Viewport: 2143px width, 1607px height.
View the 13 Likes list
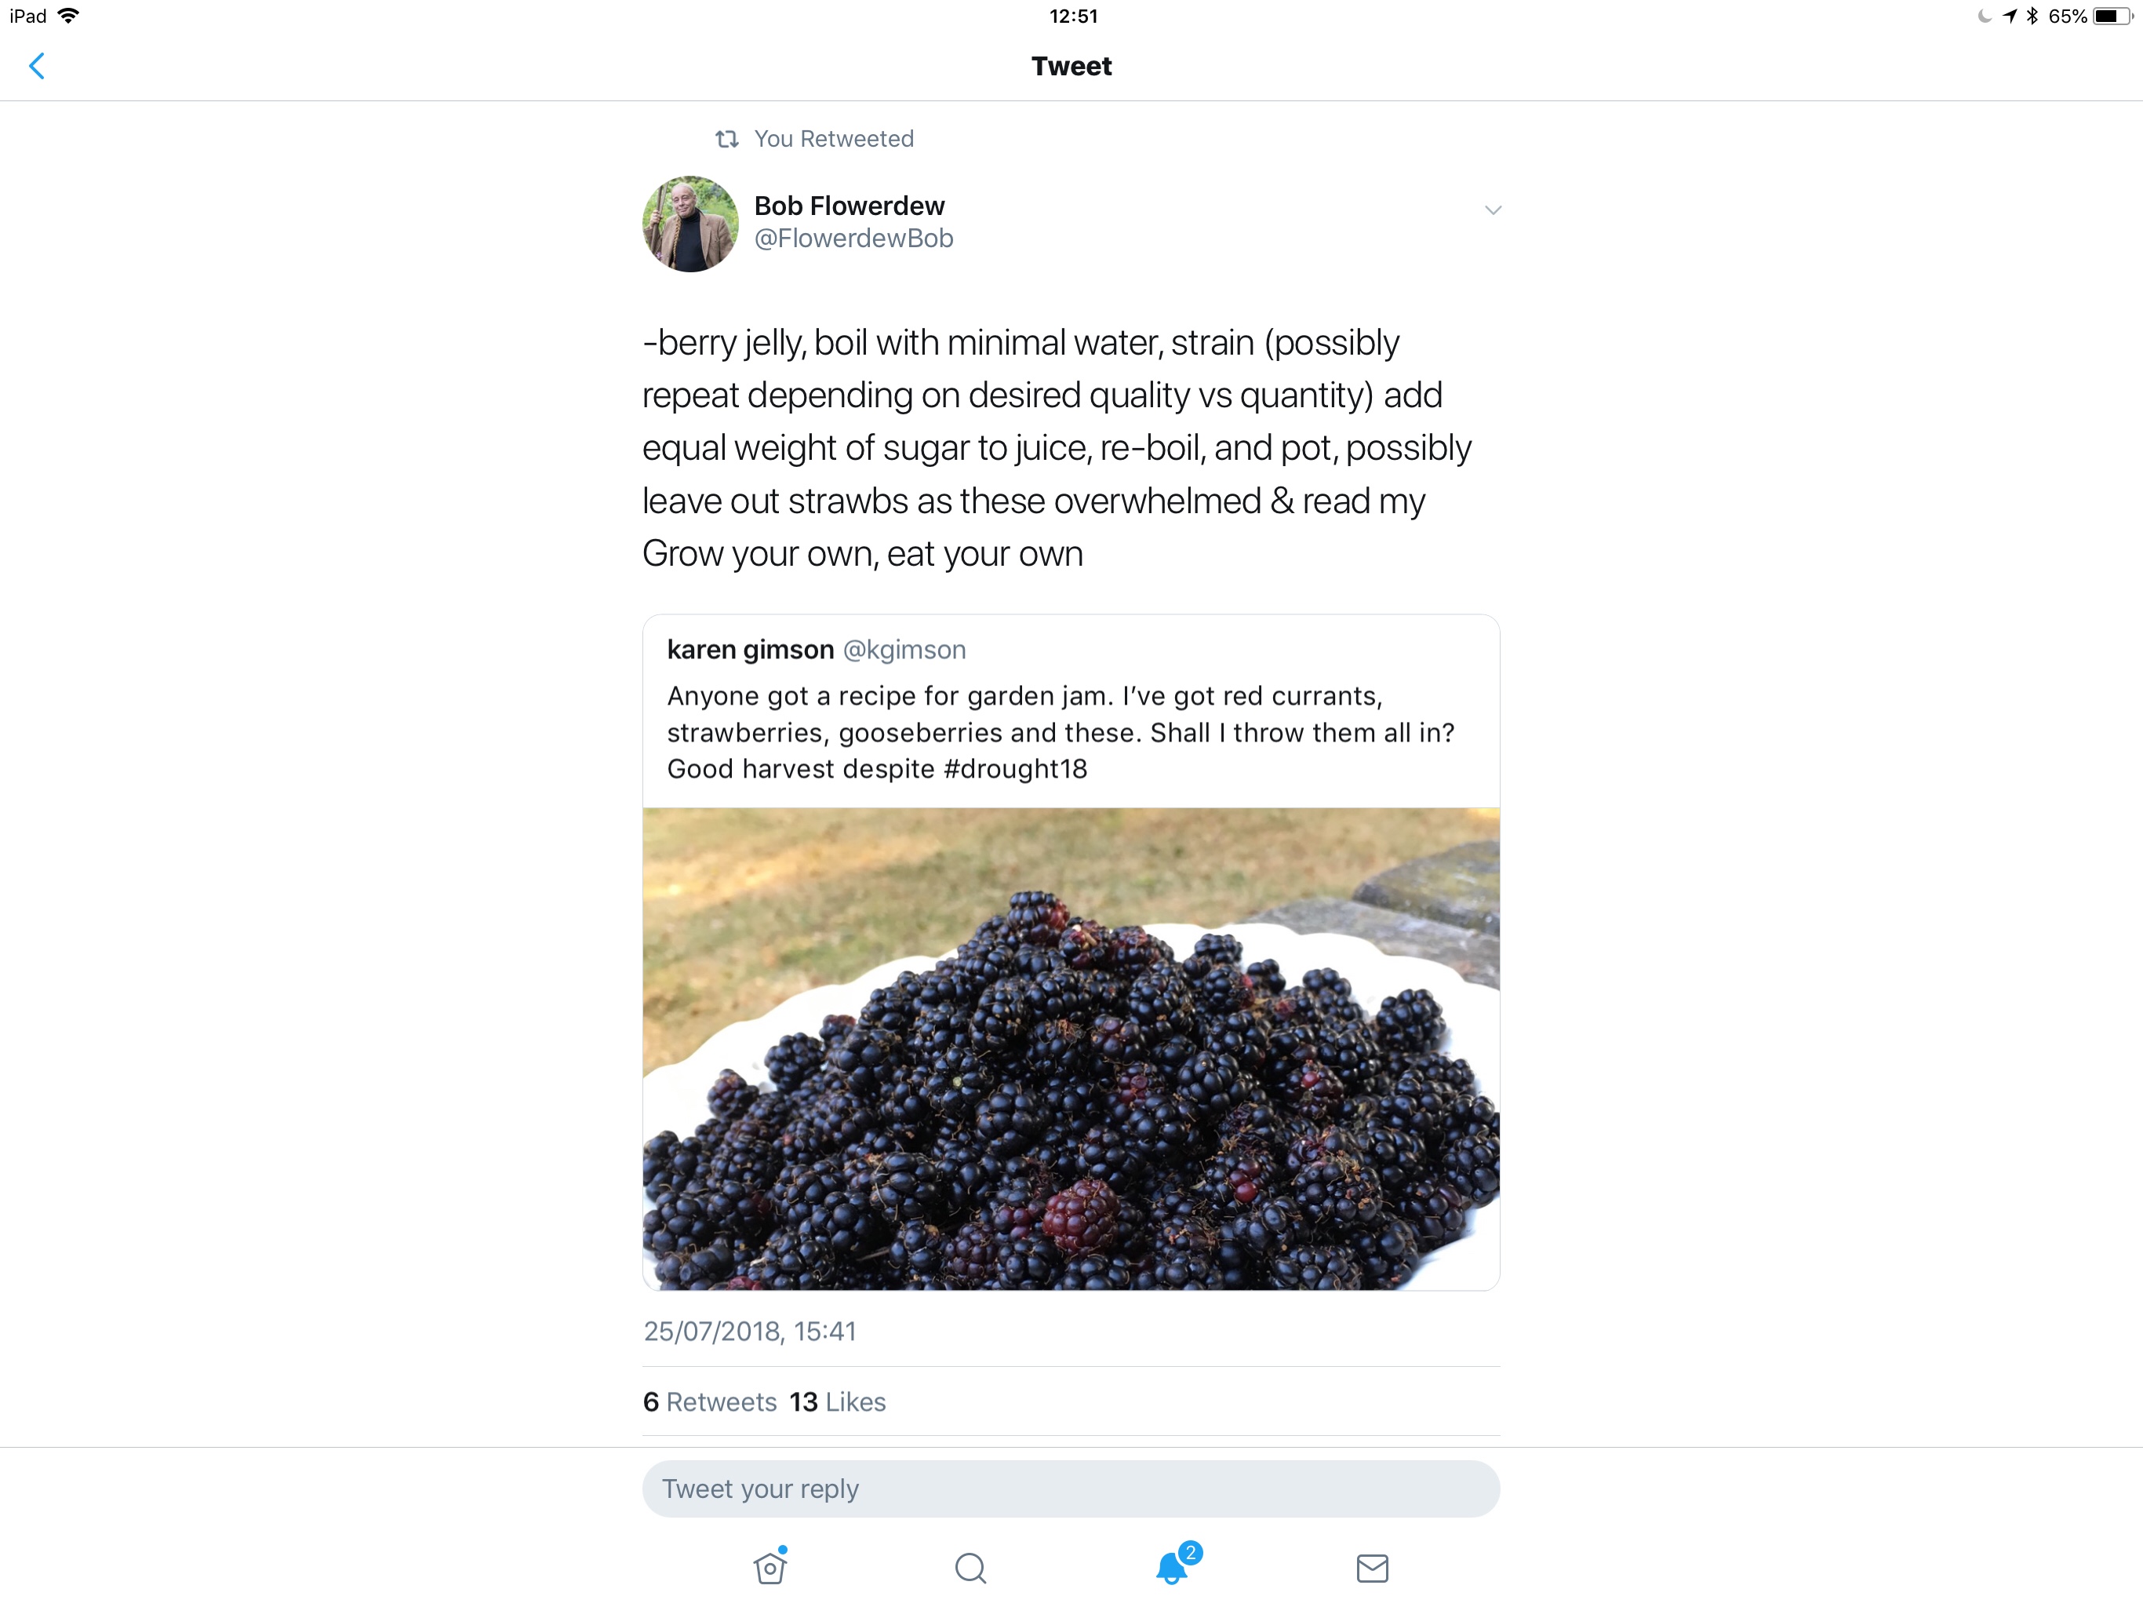(x=838, y=1401)
